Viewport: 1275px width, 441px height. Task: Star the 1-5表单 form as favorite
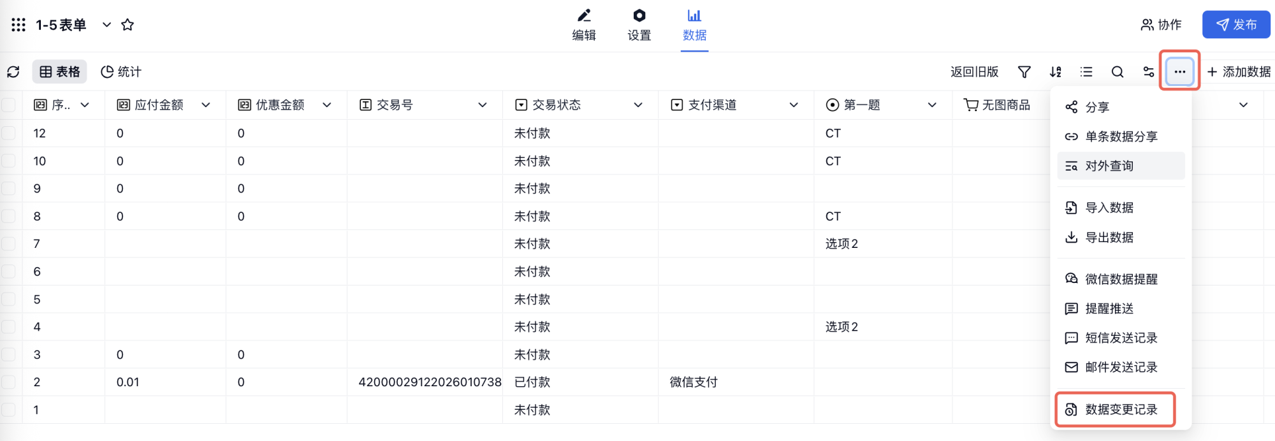click(x=127, y=25)
